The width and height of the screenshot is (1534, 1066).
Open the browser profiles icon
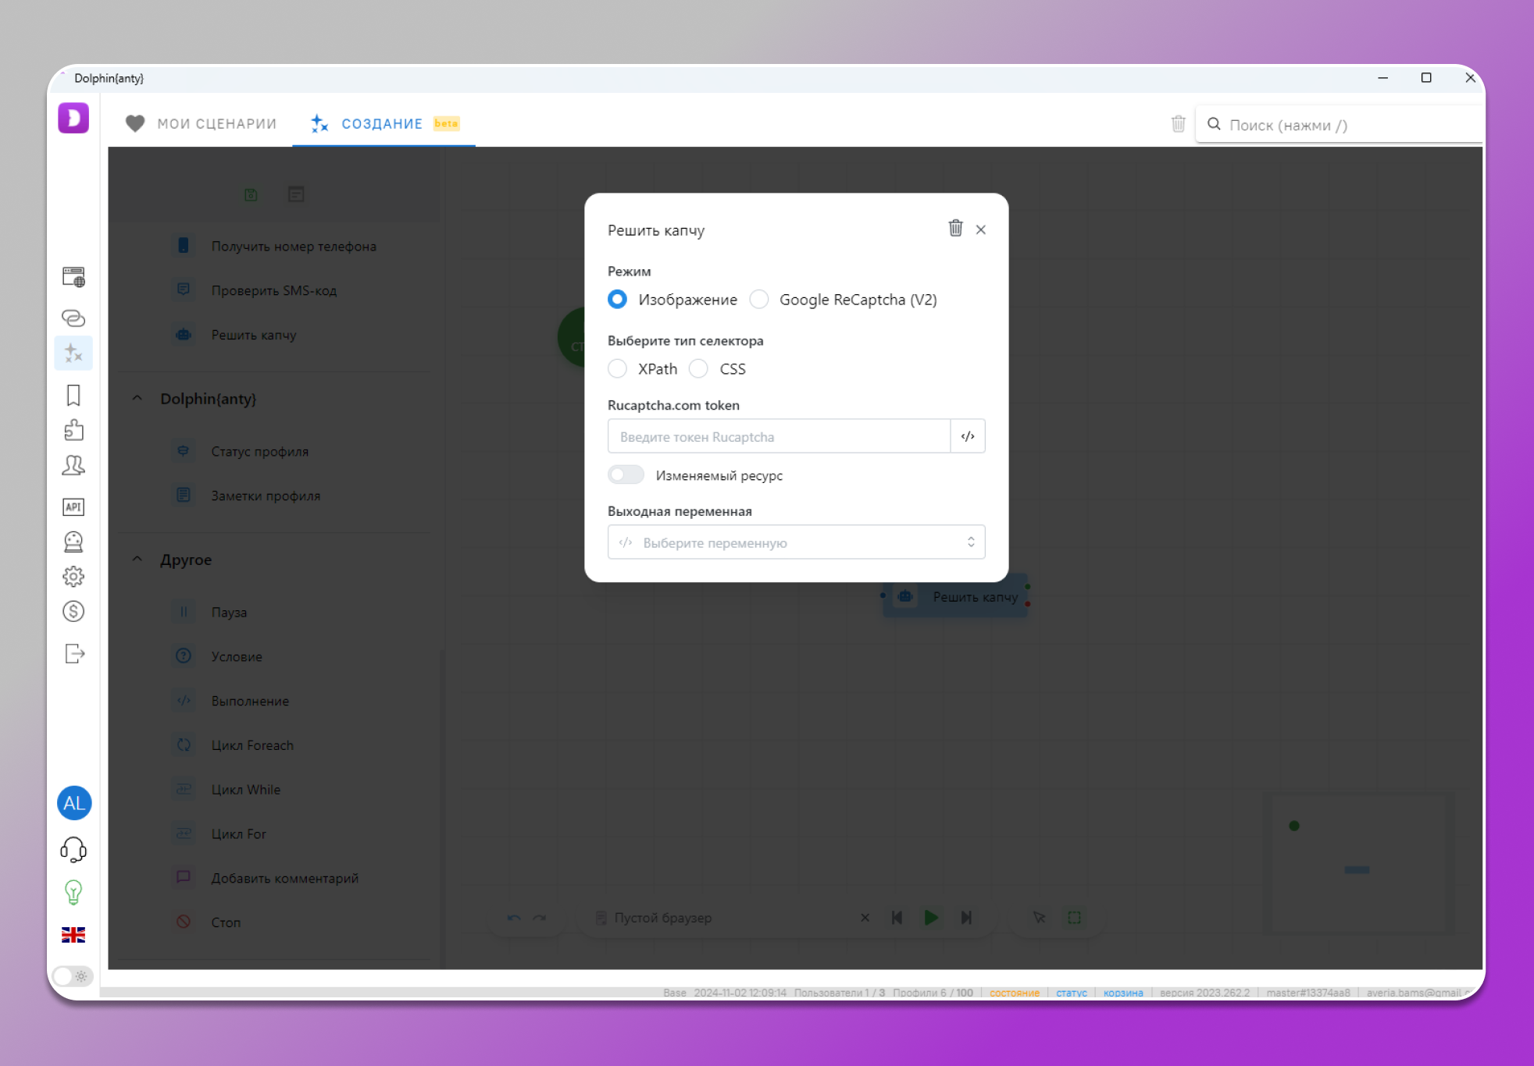point(73,276)
